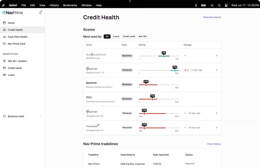260x168 pixels.
Task: Click the red down-arrow change indicator
Action: click(186, 70)
